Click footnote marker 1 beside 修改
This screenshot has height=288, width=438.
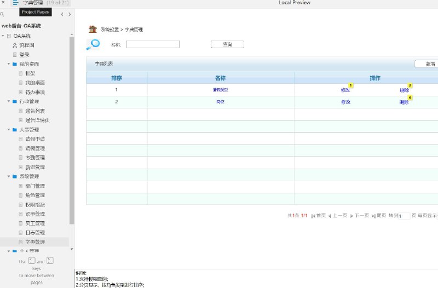pyautogui.click(x=351, y=85)
